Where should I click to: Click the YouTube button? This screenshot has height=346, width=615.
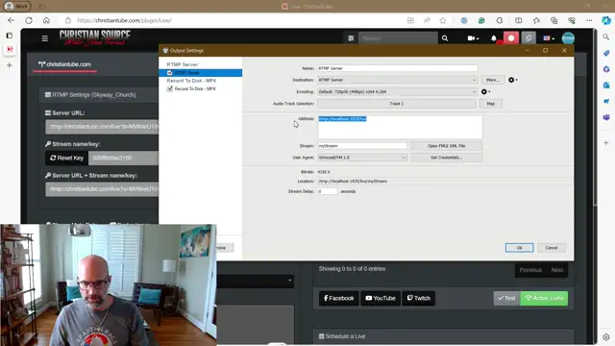point(381,298)
